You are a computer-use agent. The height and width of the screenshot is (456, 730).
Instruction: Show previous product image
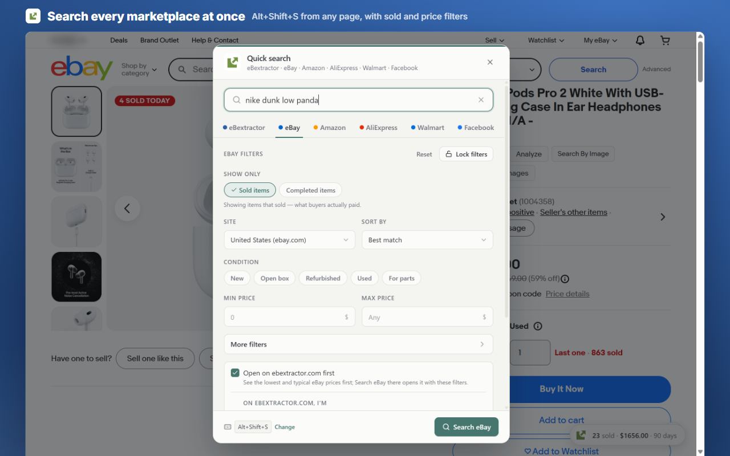tap(127, 208)
